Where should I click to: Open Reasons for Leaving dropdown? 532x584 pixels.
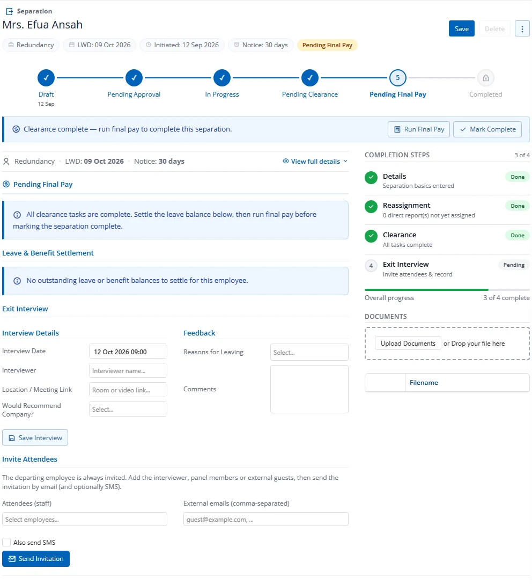(x=309, y=352)
